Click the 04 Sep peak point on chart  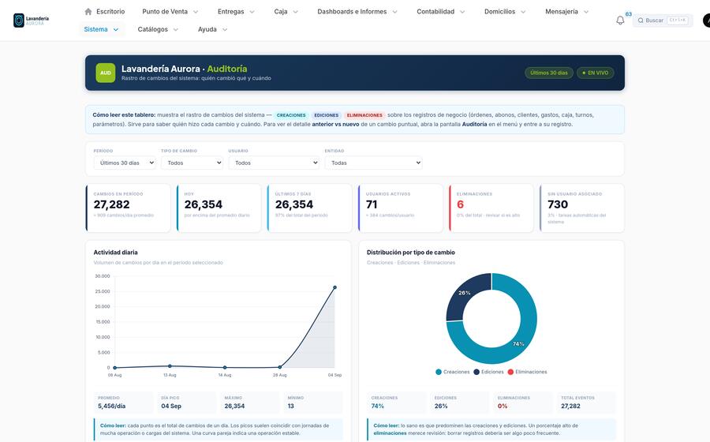tap(334, 287)
